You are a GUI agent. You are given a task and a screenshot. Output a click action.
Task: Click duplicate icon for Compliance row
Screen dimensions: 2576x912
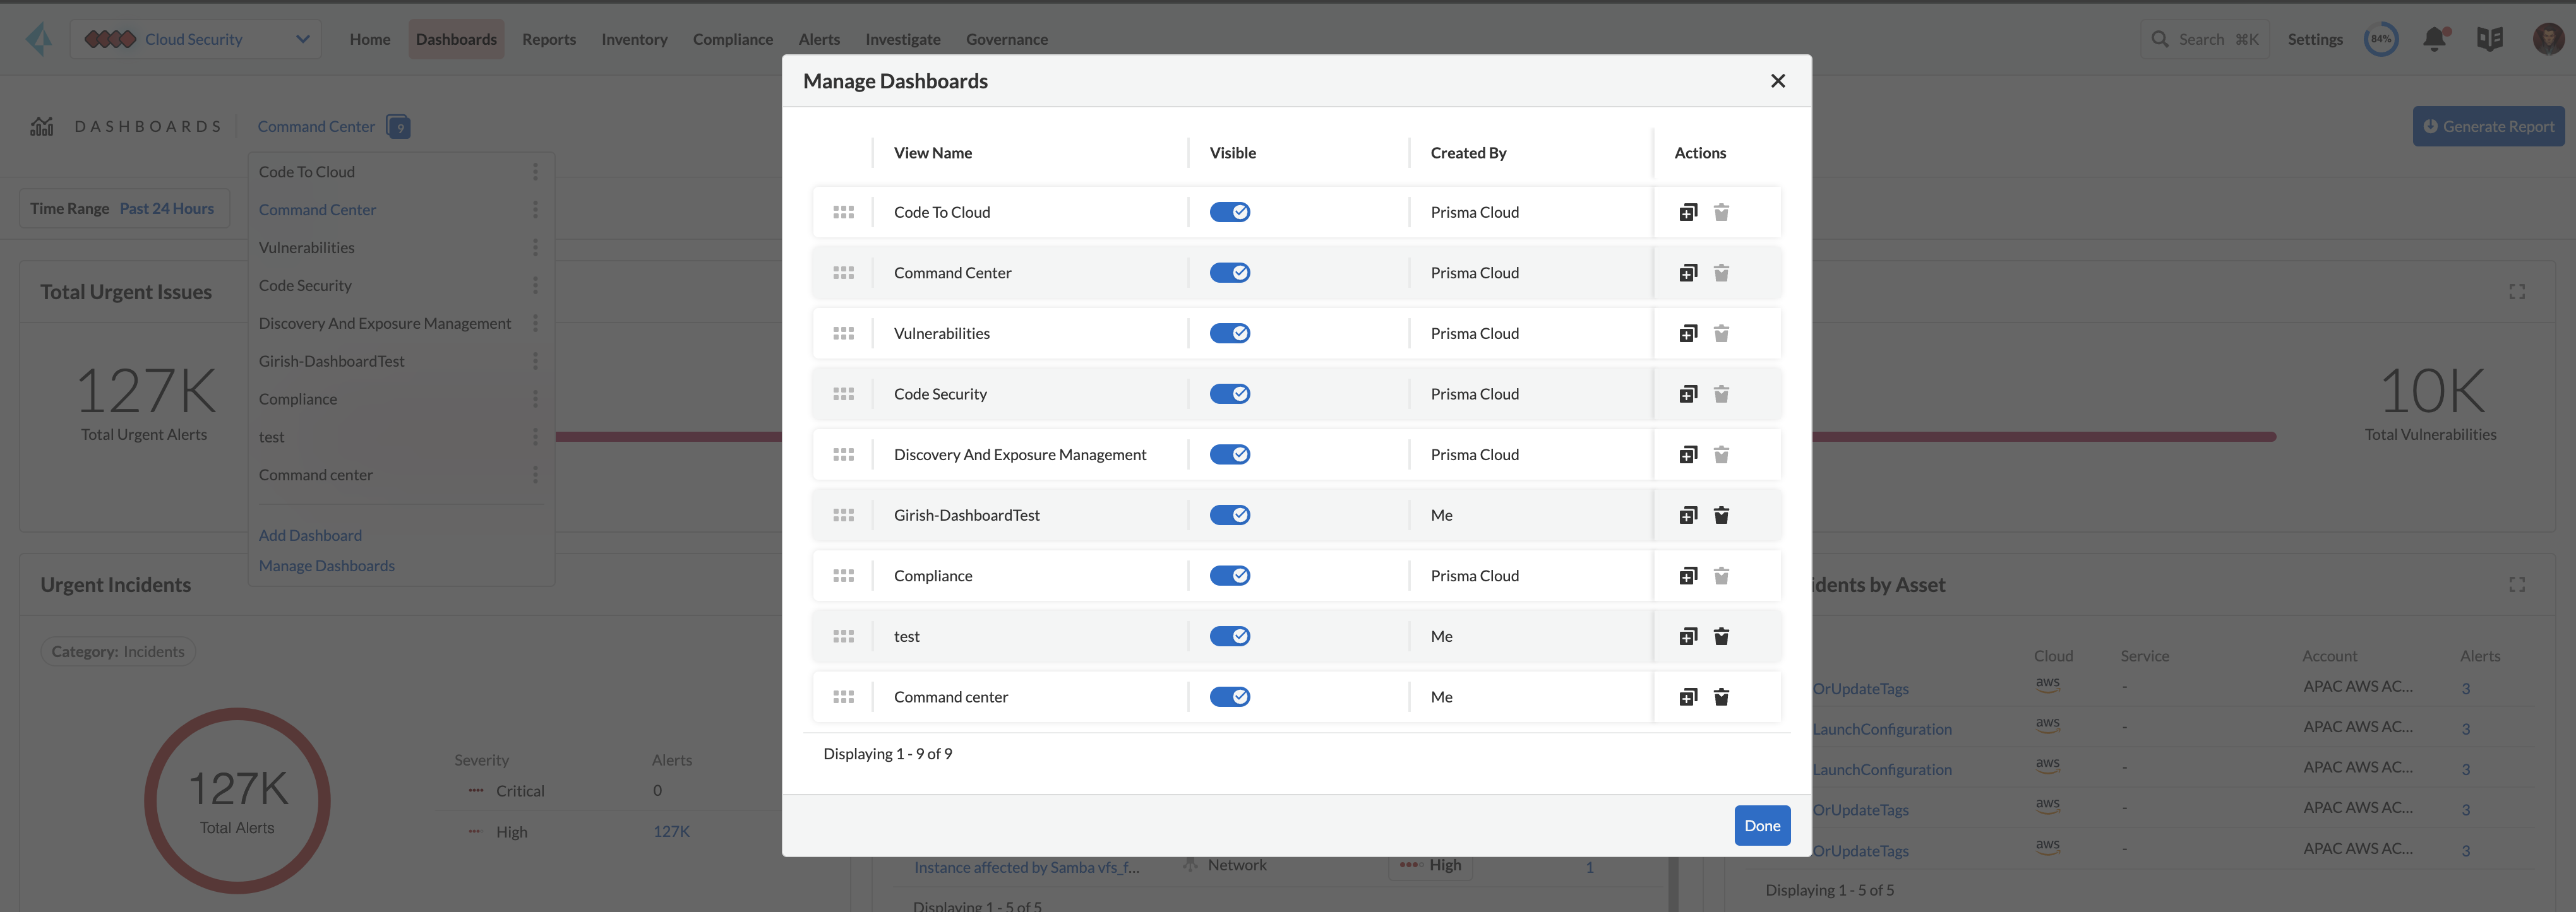coord(1688,576)
